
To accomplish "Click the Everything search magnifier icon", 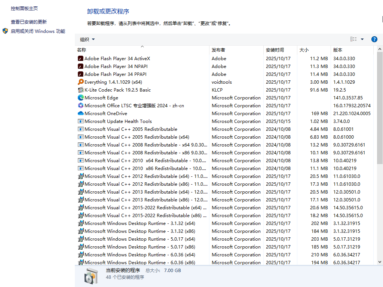I will point(80,82).
